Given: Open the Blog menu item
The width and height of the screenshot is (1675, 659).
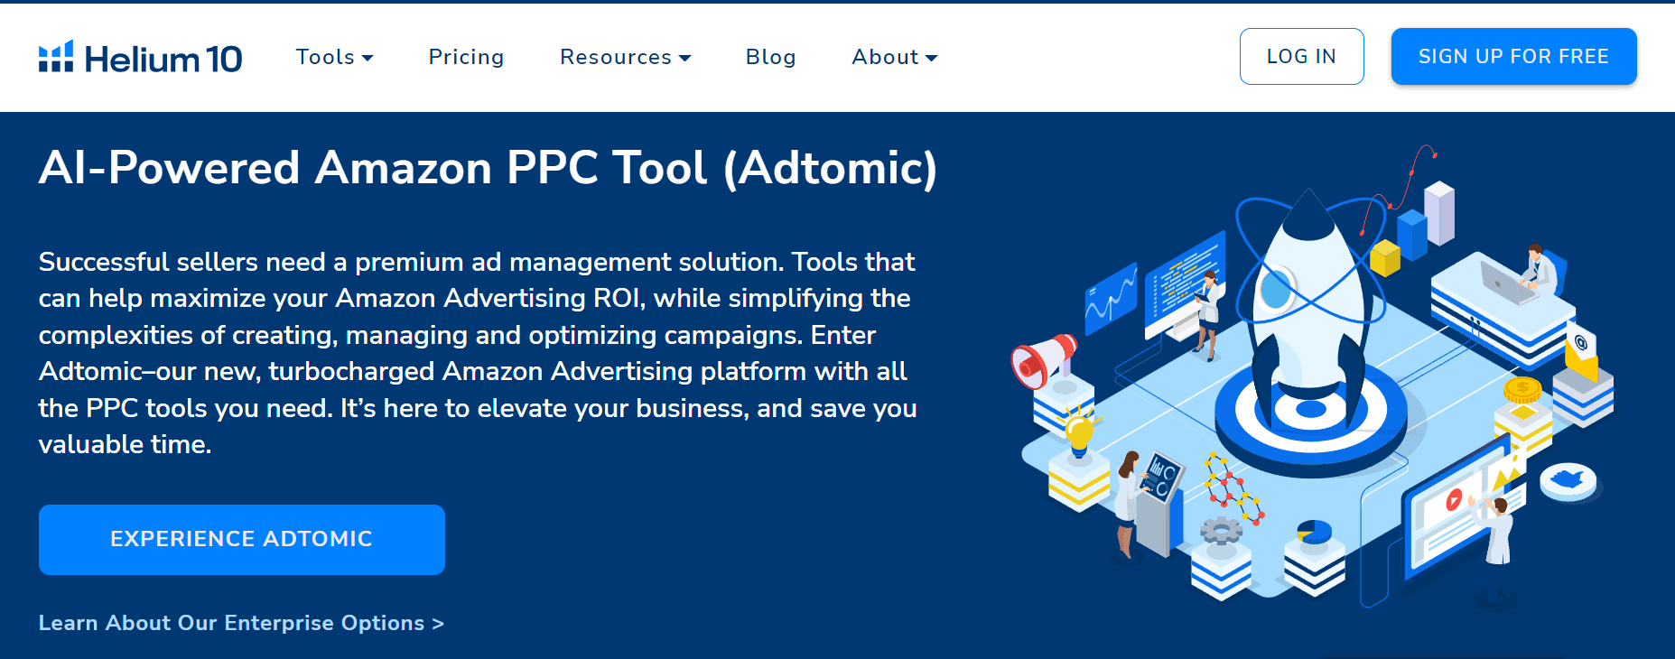Looking at the screenshot, I should coord(770,57).
